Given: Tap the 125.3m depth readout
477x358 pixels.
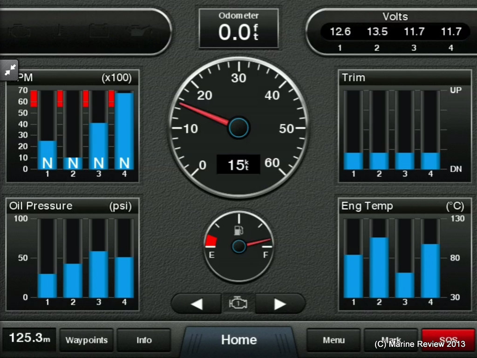Looking at the screenshot, I should [29, 338].
